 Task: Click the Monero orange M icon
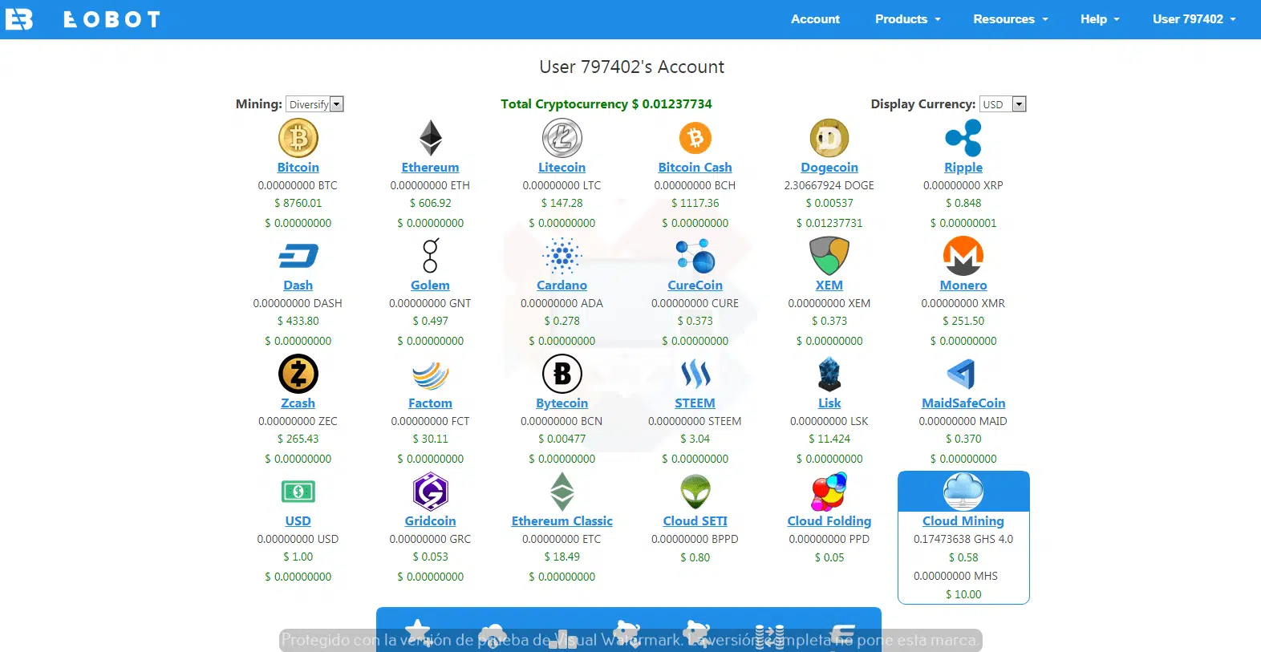point(963,256)
